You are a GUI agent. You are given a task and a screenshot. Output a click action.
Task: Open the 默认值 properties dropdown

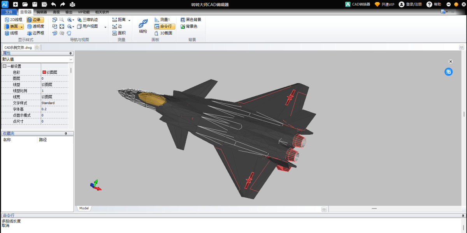pos(37,59)
